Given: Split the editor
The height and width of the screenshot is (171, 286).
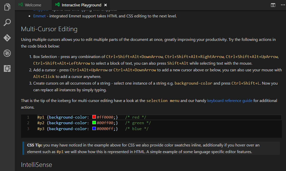Looking at the screenshot, I should click(x=273, y=5).
